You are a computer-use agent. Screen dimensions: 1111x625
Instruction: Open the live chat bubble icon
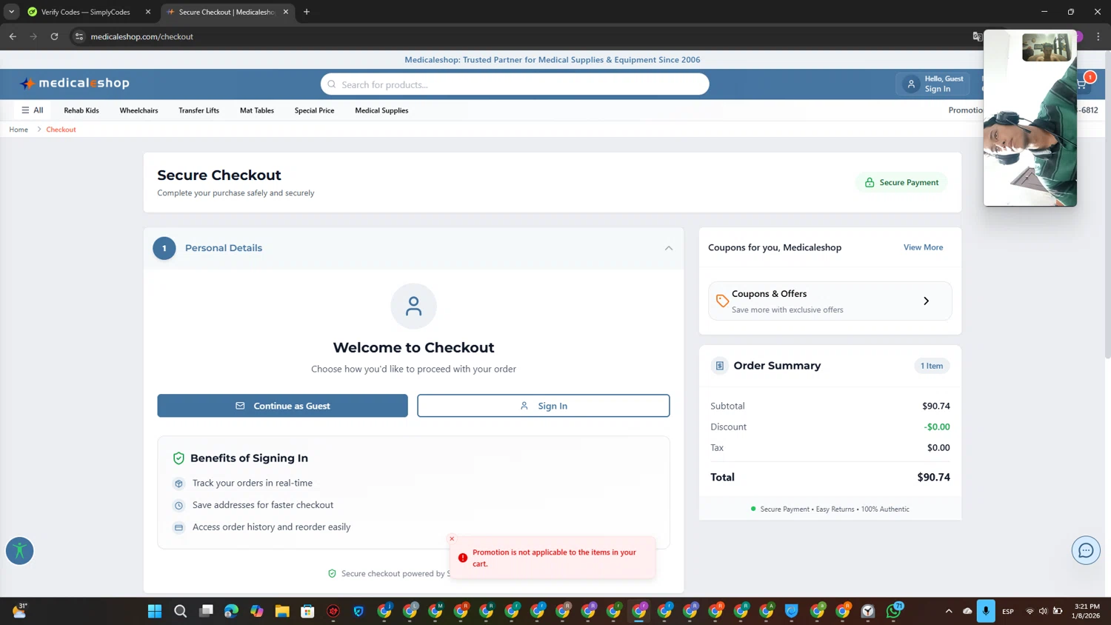coord(1086,550)
